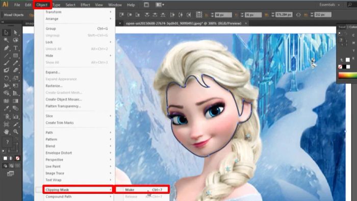357x201 pixels.
Task: Set fill to None in toolbar
Action: 17,158
